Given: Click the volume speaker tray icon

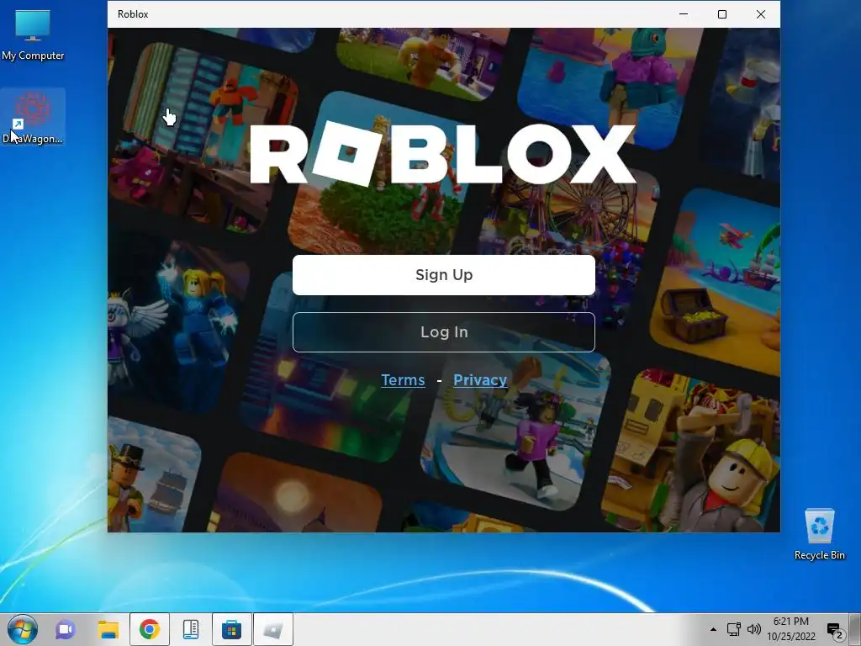Looking at the screenshot, I should [x=754, y=629].
